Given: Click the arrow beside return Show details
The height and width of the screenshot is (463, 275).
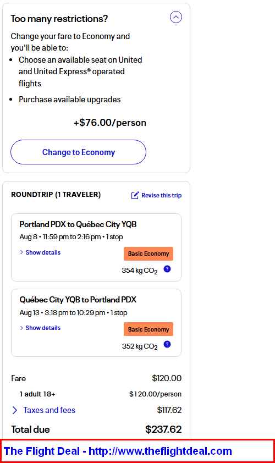Looking at the screenshot, I should (21, 328).
